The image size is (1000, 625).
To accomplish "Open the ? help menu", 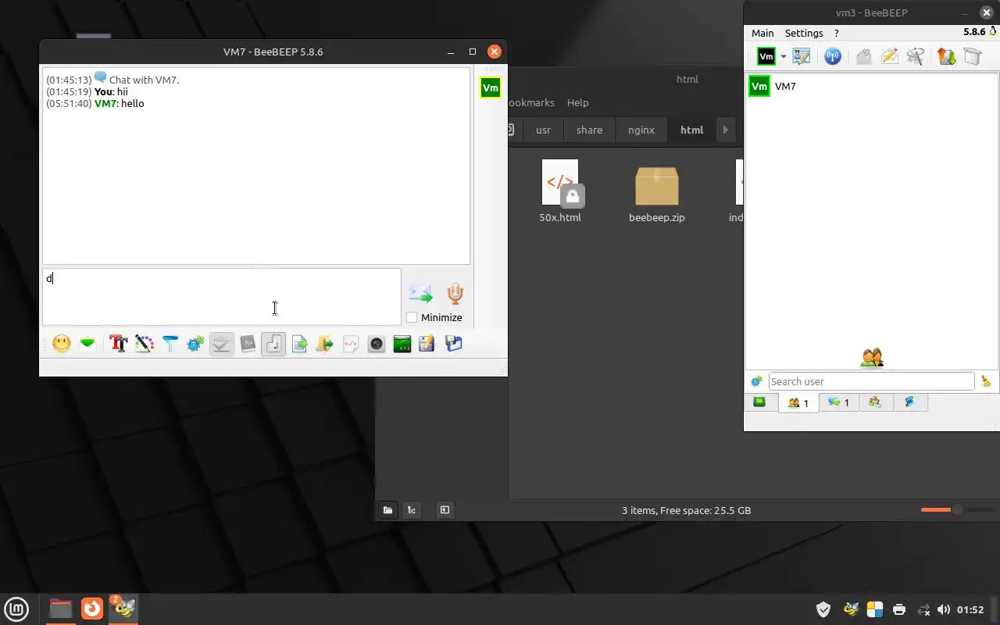I will (837, 33).
